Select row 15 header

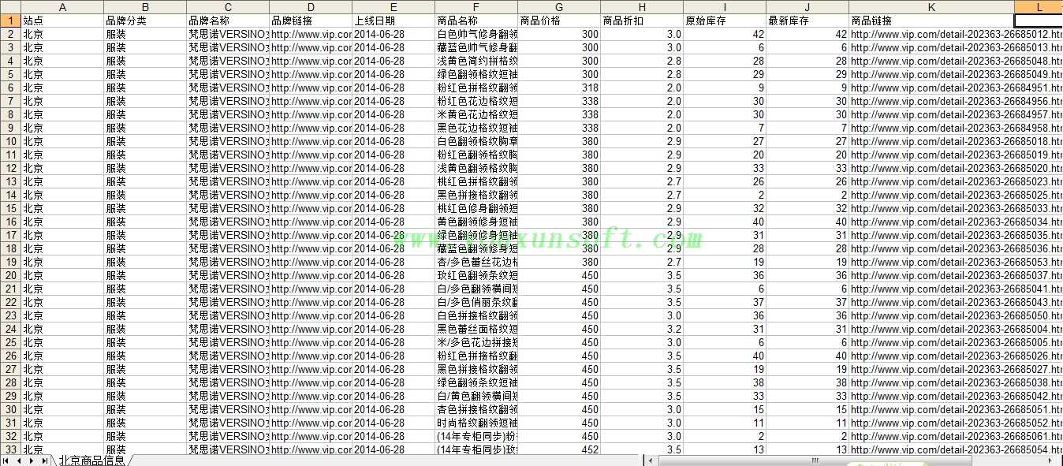pos(10,208)
